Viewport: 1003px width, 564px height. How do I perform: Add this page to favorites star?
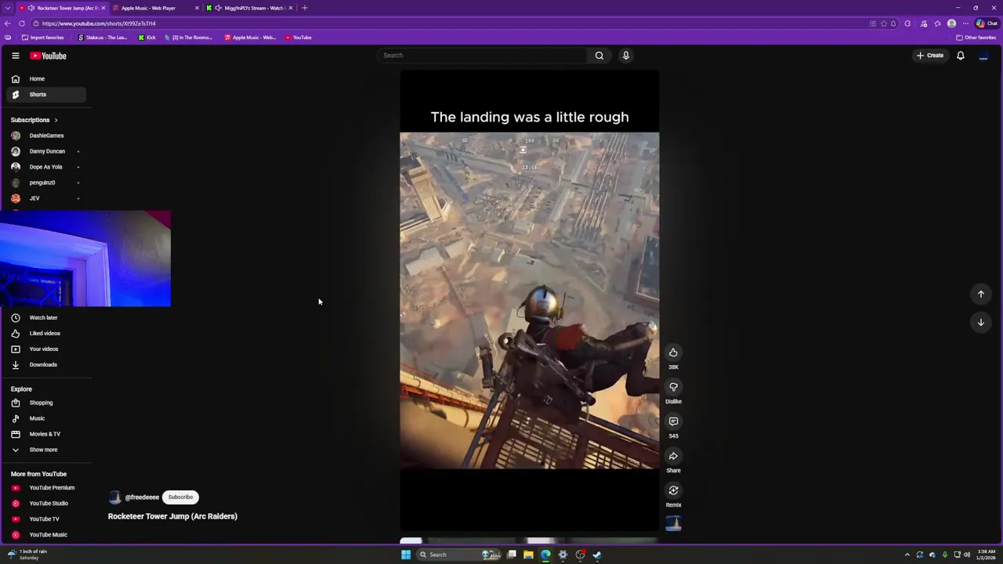click(883, 23)
